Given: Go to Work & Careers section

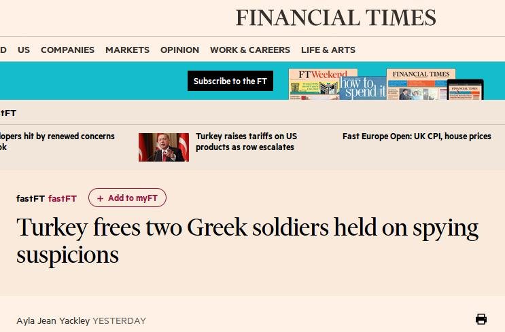Looking at the screenshot, I should point(250,50).
